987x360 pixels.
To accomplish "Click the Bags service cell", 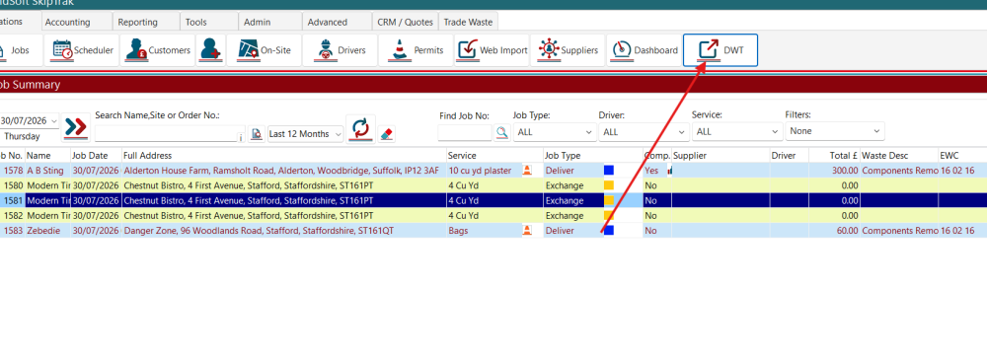I will (484, 231).
